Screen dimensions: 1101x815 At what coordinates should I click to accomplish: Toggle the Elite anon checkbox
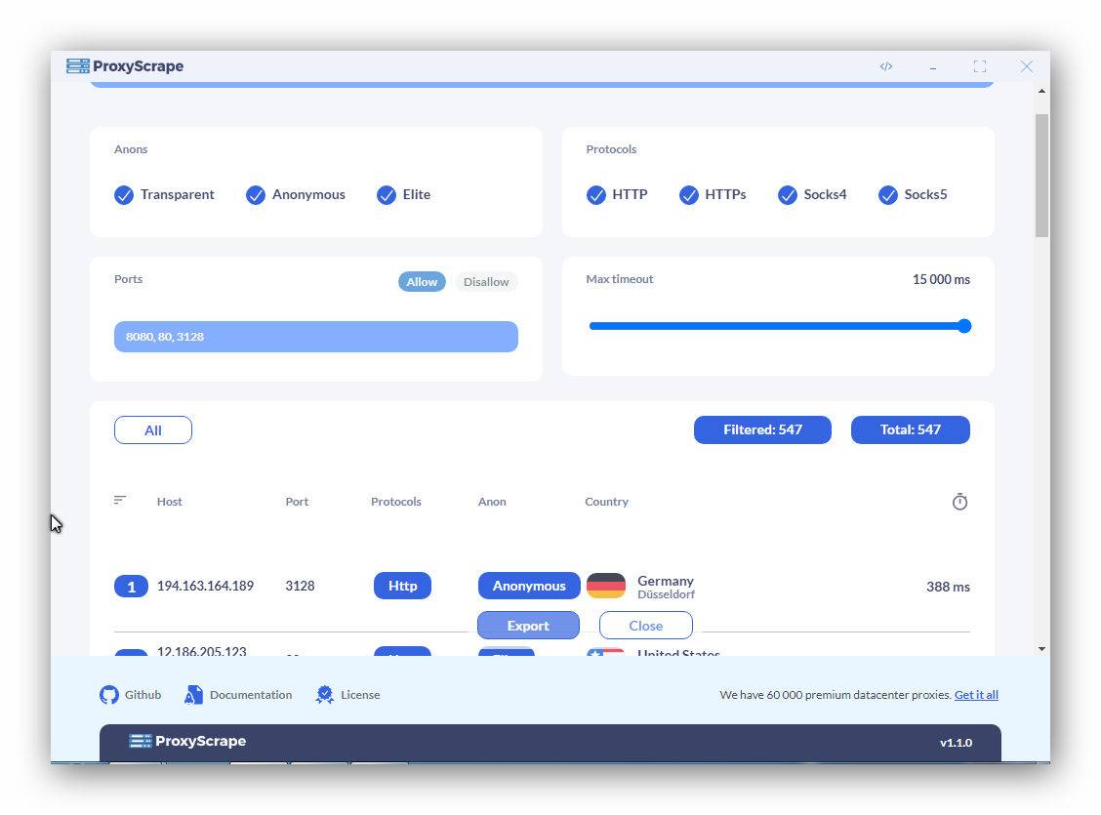(387, 194)
